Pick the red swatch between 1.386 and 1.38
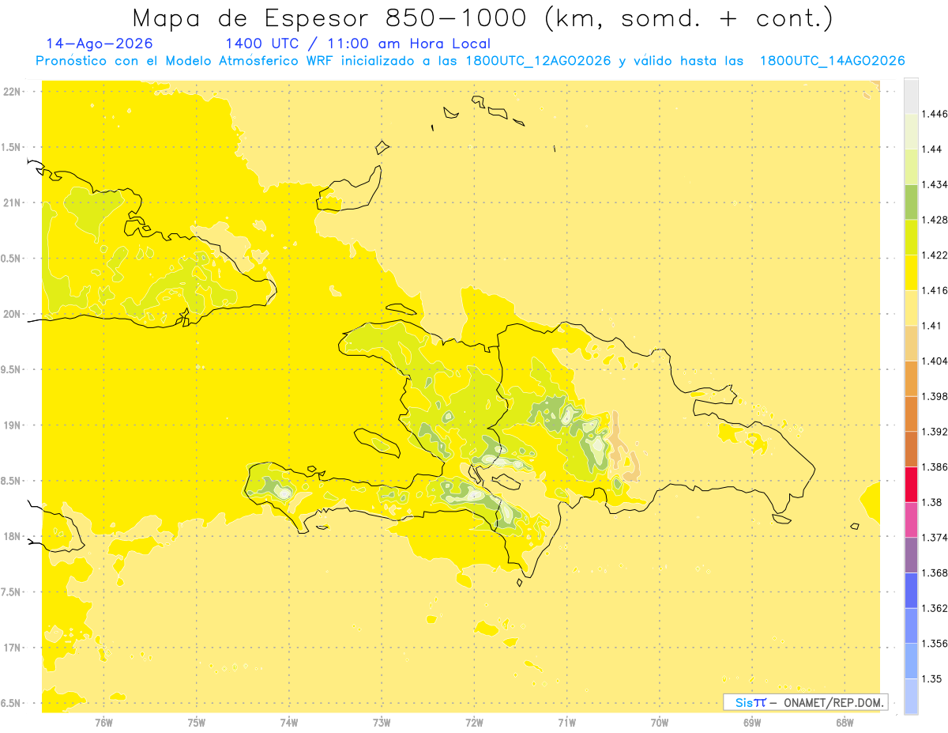Viewport: 948px width, 733px height. point(911,485)
